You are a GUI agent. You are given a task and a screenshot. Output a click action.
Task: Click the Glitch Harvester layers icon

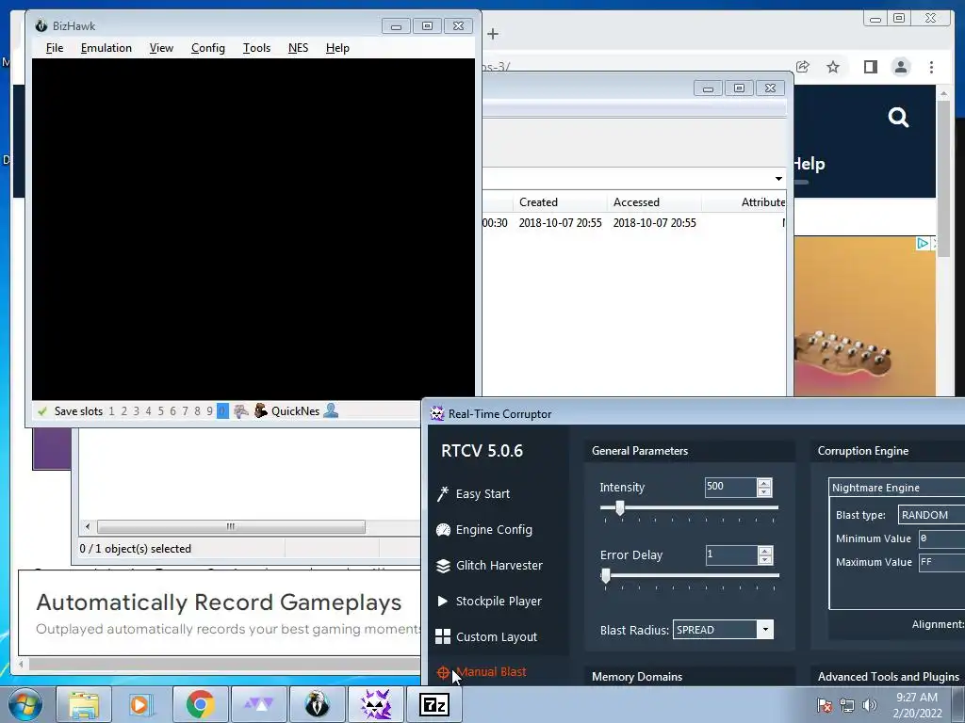pos(443,566)
